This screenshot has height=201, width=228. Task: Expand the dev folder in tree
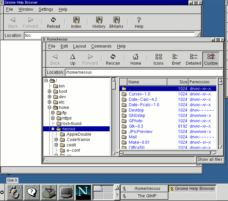click(50, 97)
